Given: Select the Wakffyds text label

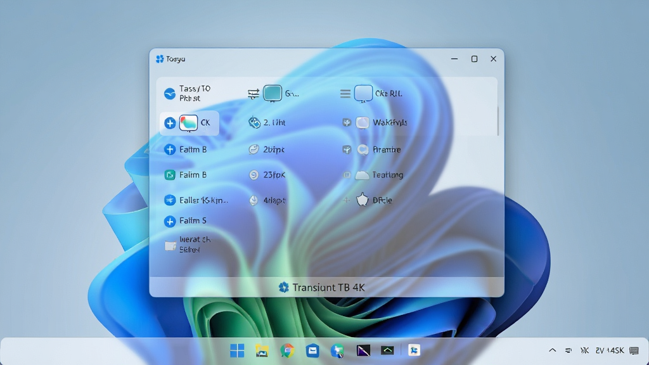Looking at the screenshot, I should (x=390, y=122).
